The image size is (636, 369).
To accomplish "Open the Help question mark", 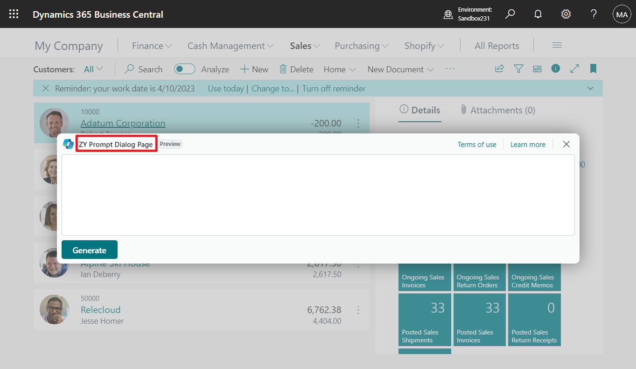I will point(594,14).
